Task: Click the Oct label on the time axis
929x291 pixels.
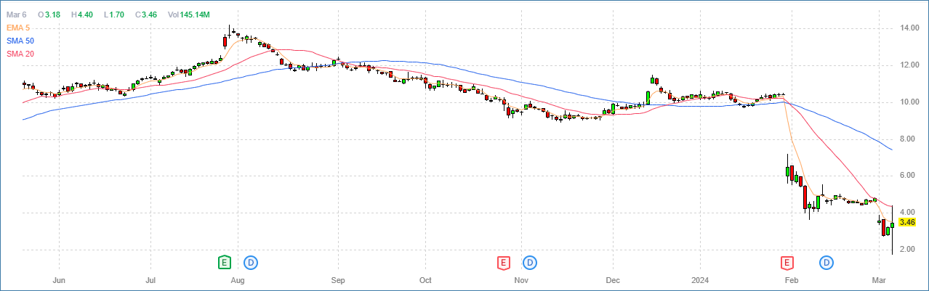Action: (425, 280)
